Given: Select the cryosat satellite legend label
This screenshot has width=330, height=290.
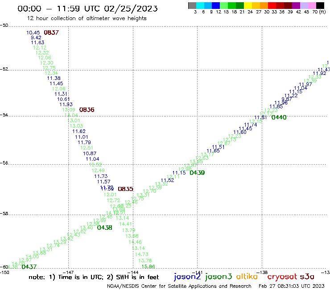Looking at the screenshot, I should [x=282, y=277].
